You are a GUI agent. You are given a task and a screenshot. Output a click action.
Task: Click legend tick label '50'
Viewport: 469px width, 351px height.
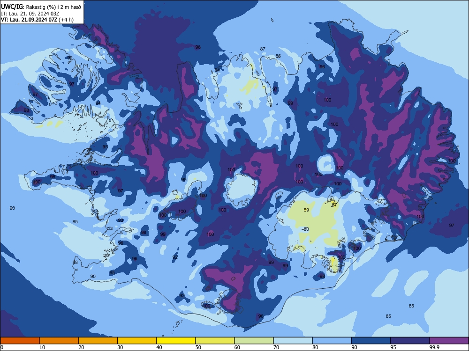pyautogui.click(x=198, y=347)
